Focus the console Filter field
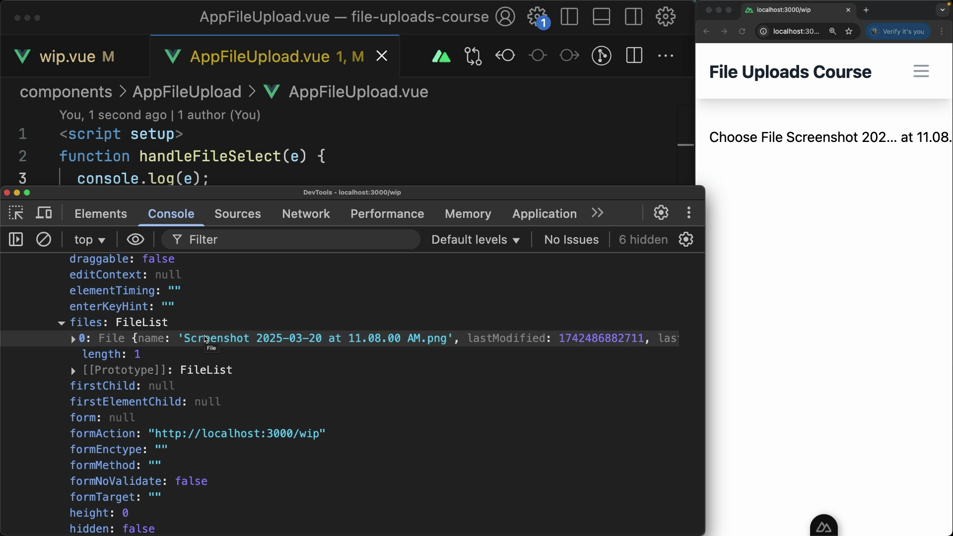Screen dimensions: 953x536 (291, 240)
